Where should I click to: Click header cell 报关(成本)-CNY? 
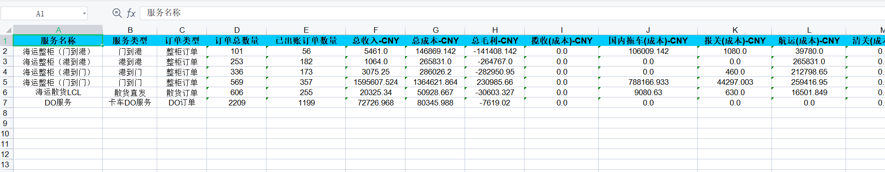[735, 41]
